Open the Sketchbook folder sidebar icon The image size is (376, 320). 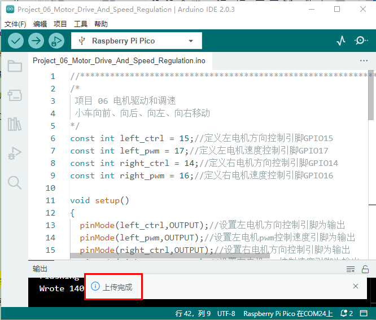[x=15, y=66]
